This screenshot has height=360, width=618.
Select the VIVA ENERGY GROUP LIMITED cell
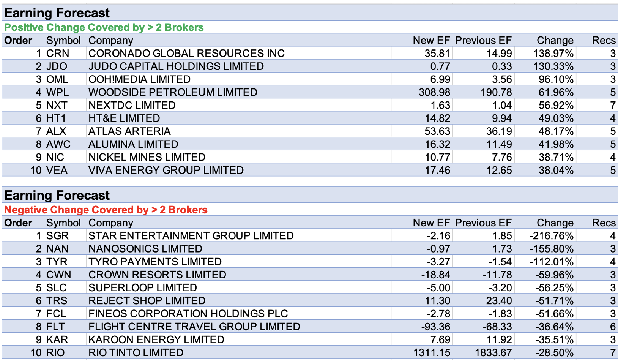click(x=166, y=170)
